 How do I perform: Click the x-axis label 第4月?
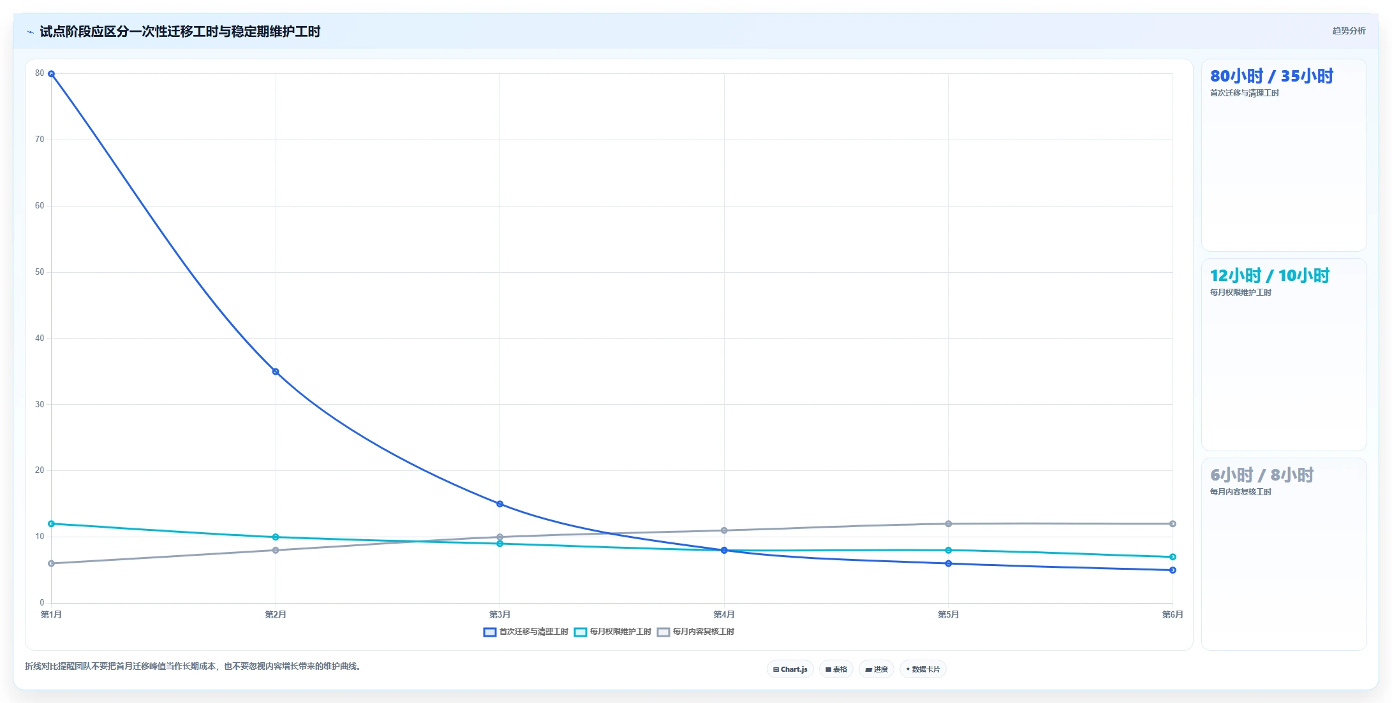coord(724,614)
